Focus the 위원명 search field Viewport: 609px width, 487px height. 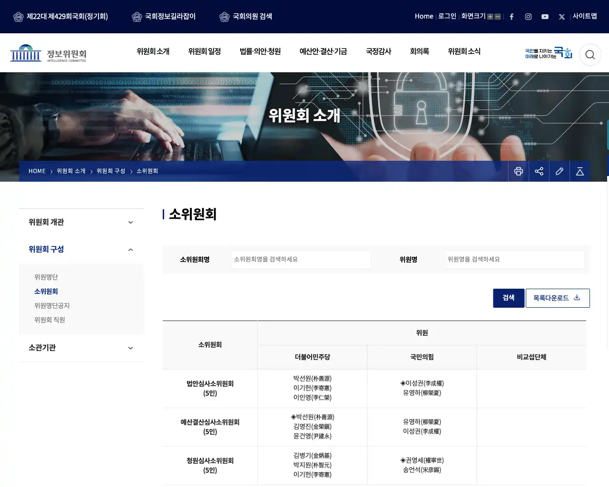515,260
